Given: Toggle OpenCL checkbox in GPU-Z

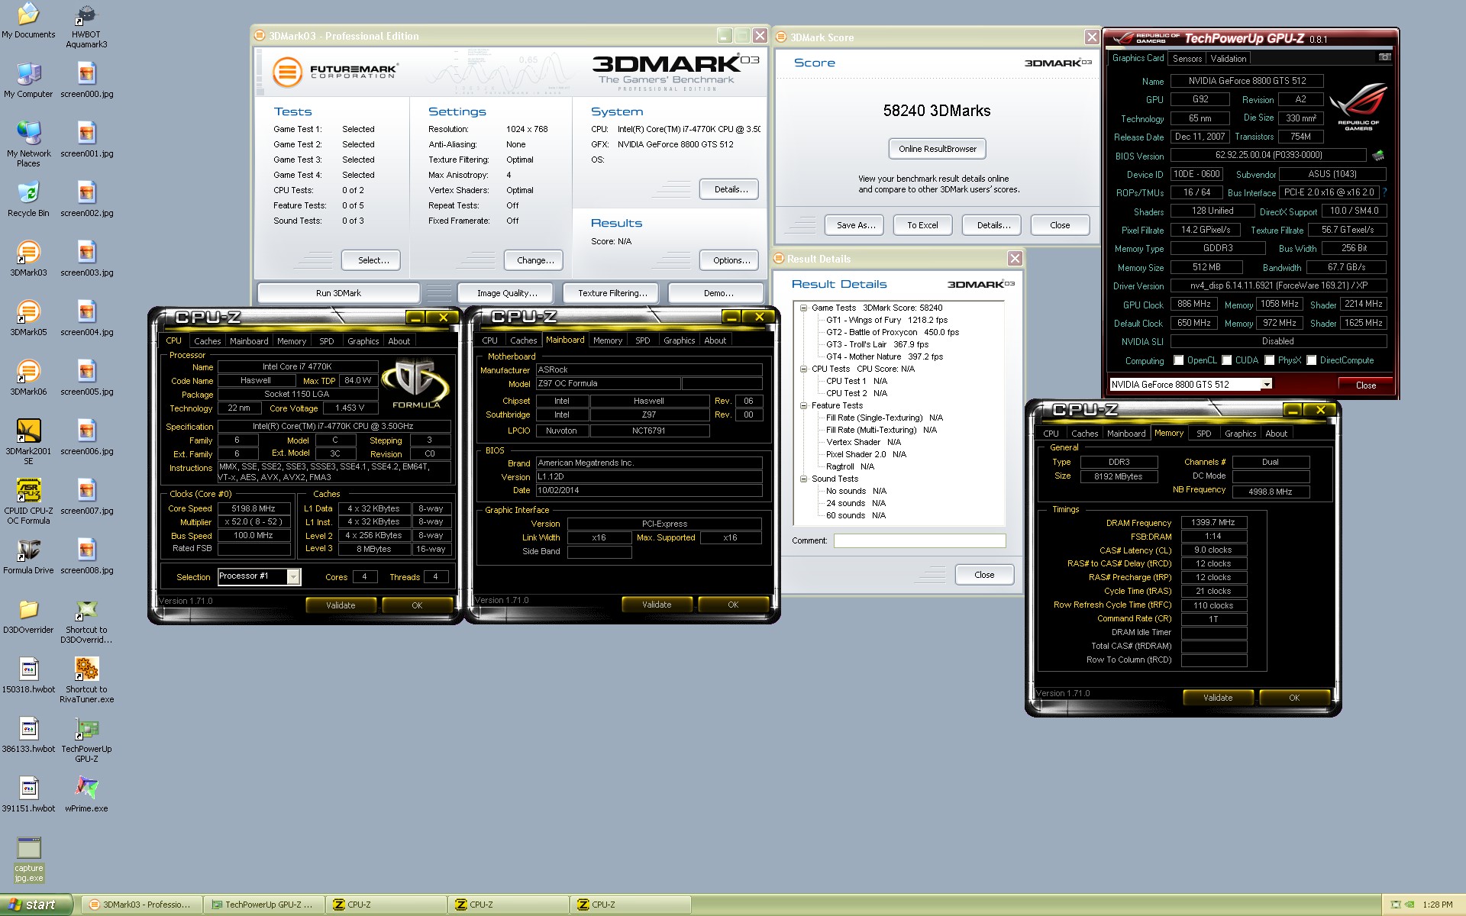Looking at the screenshot, I should [x=1179, y=360].
